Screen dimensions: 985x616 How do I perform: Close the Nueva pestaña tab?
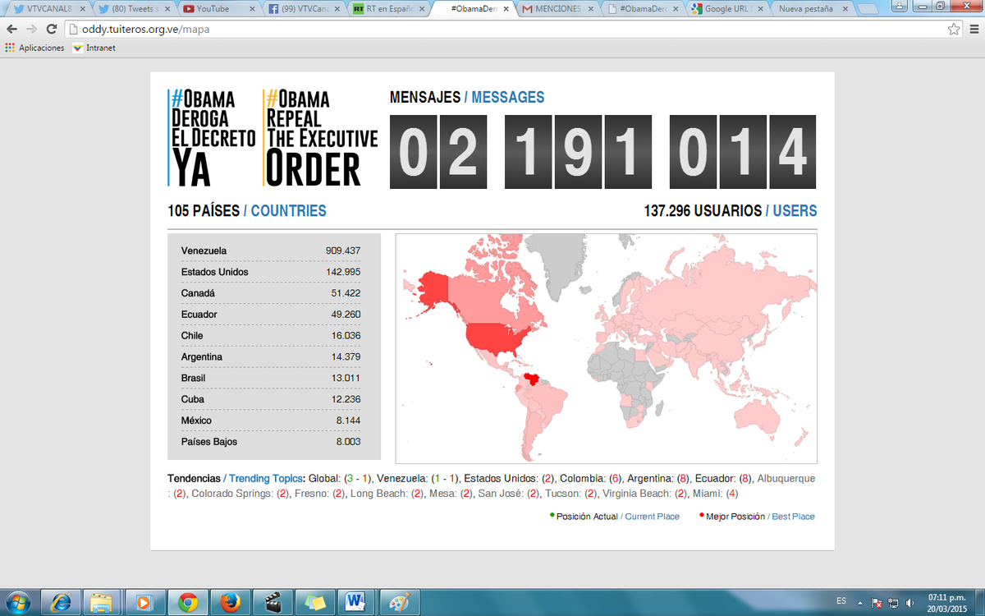point(844,9)
